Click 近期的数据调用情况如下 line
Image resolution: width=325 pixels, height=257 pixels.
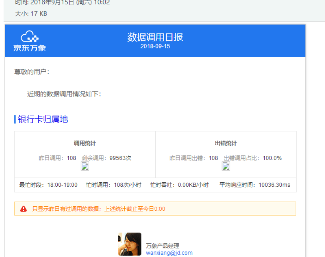click(x=64, y=94)
